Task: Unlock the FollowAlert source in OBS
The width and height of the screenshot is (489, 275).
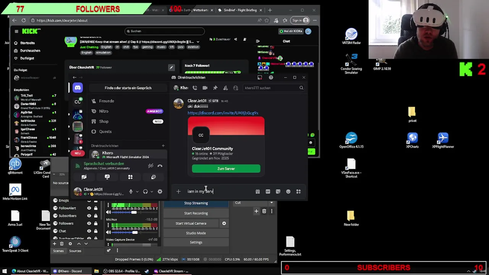Action: point(96,208)
